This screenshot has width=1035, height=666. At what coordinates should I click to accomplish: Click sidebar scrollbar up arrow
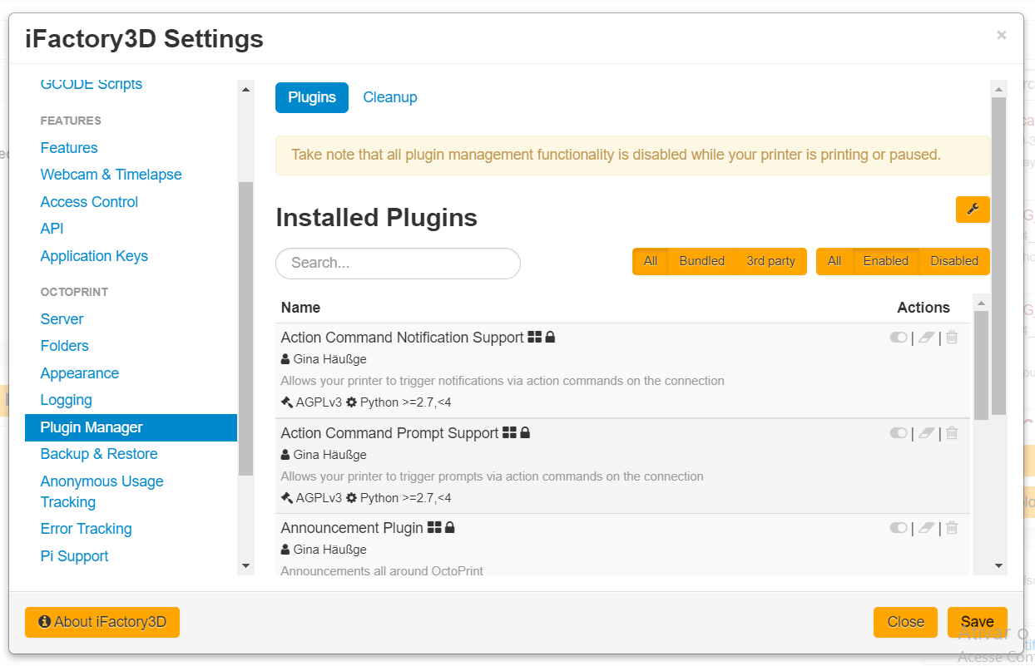coord(245,89)
